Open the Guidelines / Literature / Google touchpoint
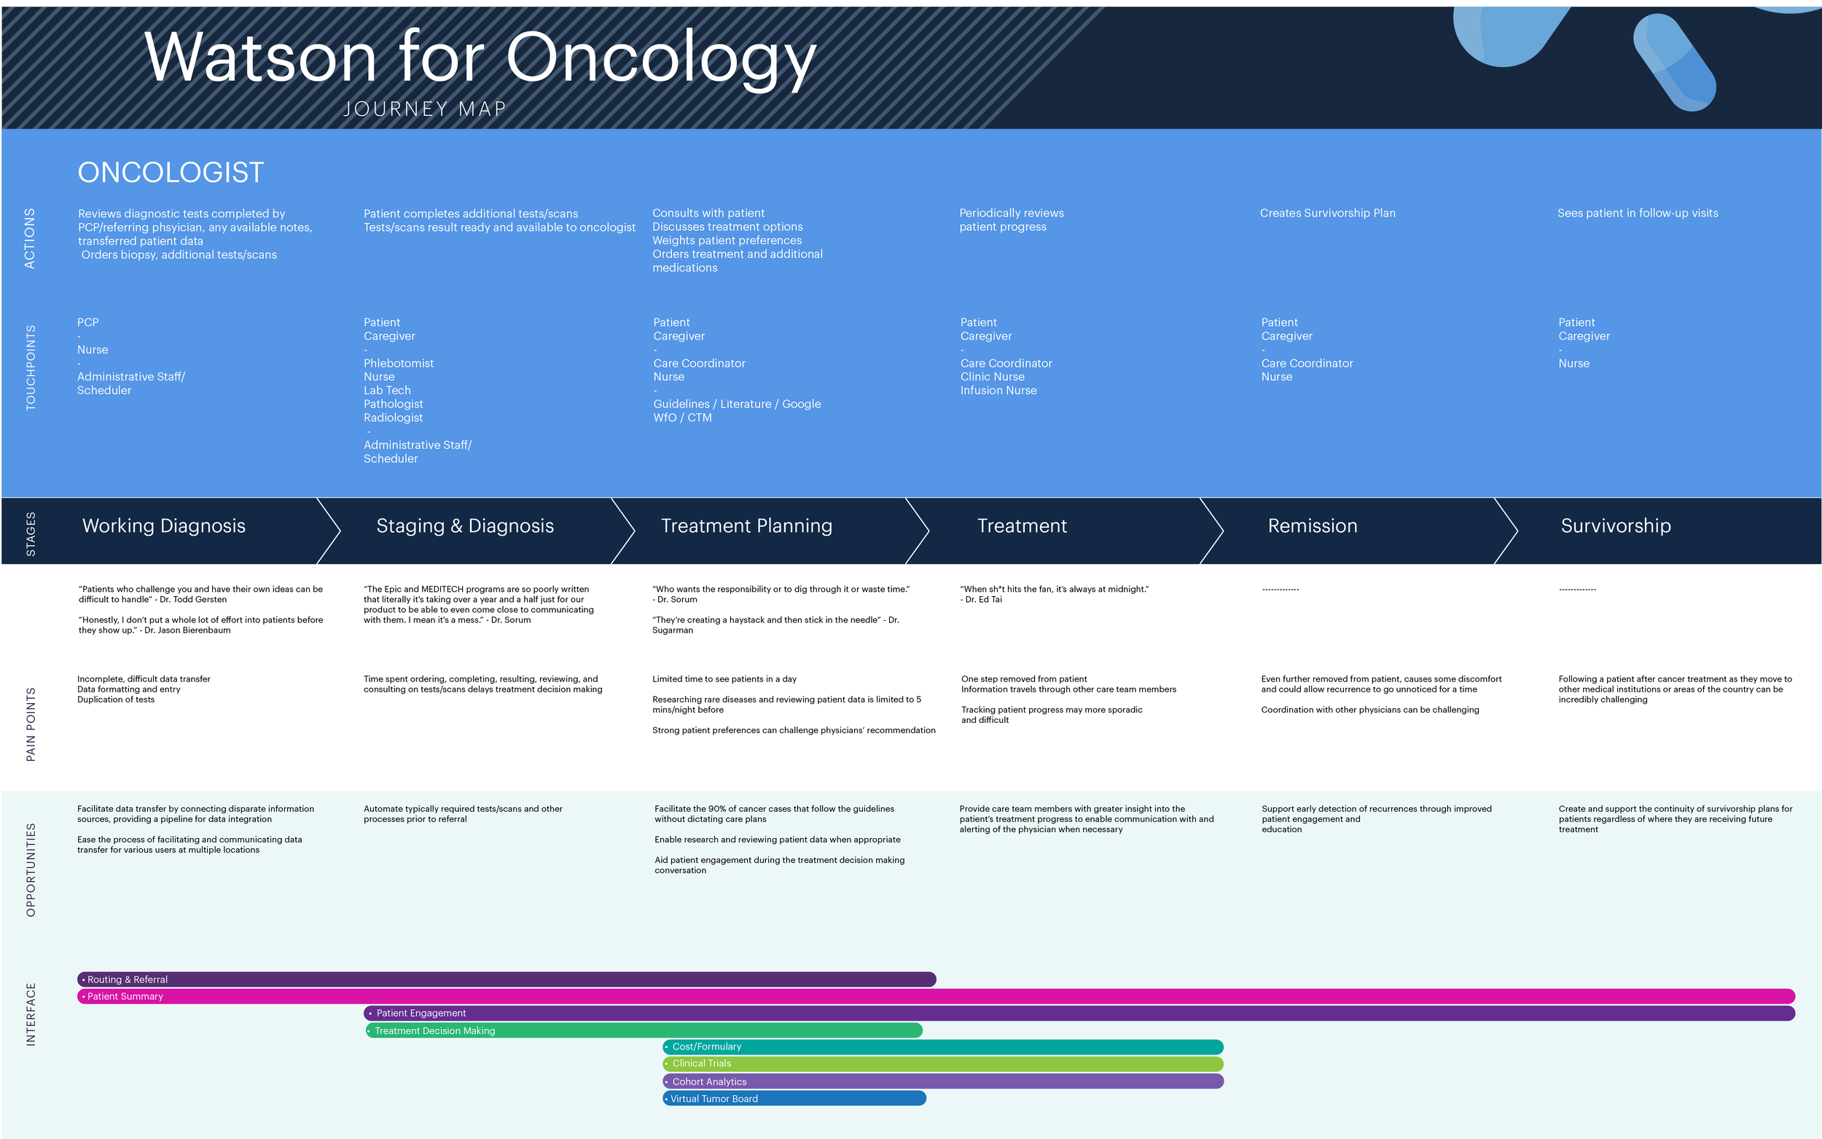This screenshot has width=1822, height=1139. 736,404
